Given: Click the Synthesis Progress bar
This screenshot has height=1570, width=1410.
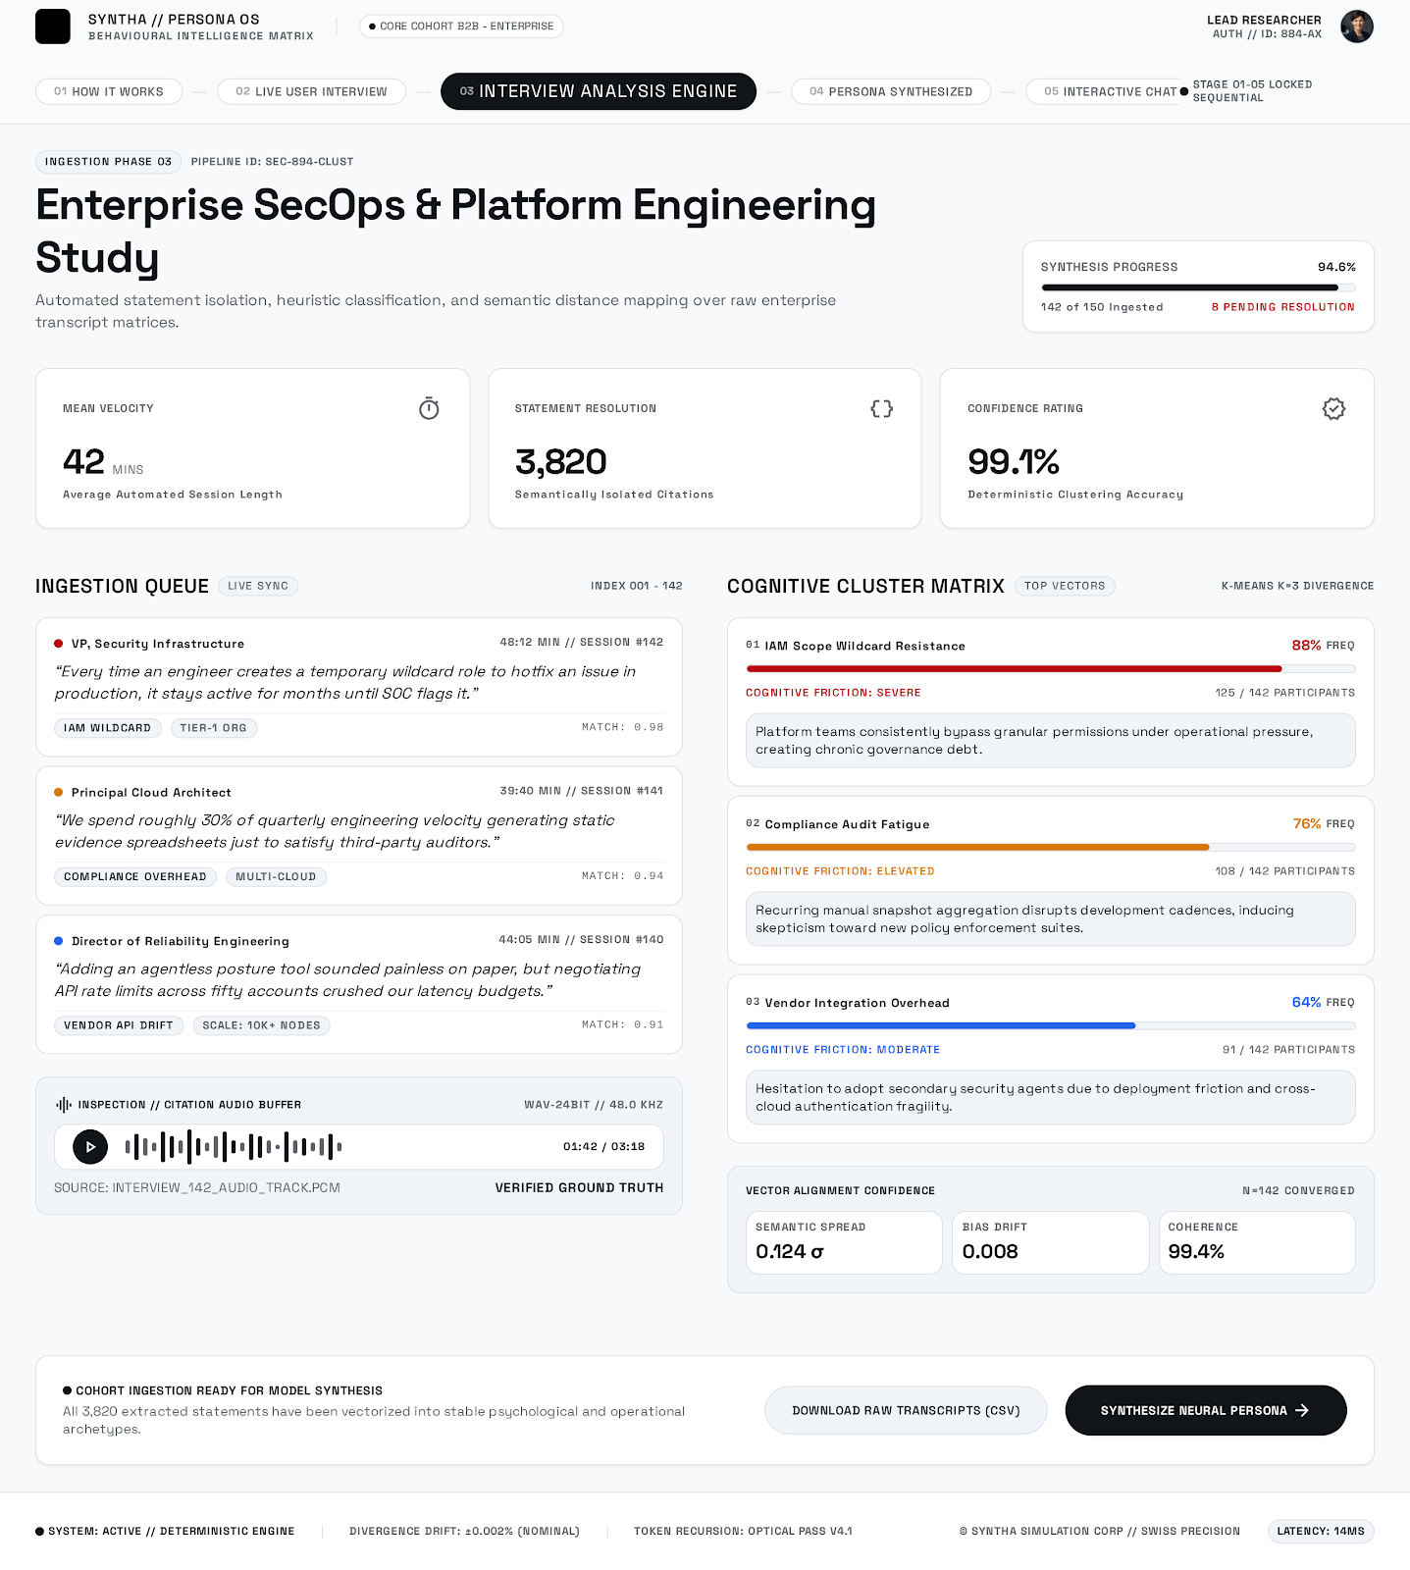Looking at the screenshot, I should (1198, 288).
